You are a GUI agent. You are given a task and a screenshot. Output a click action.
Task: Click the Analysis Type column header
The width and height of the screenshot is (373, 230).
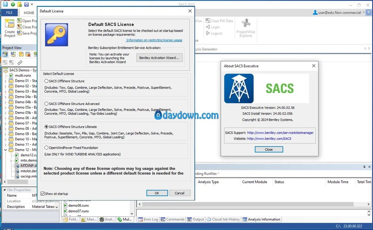pyautogui.click(x=208, y=182)
